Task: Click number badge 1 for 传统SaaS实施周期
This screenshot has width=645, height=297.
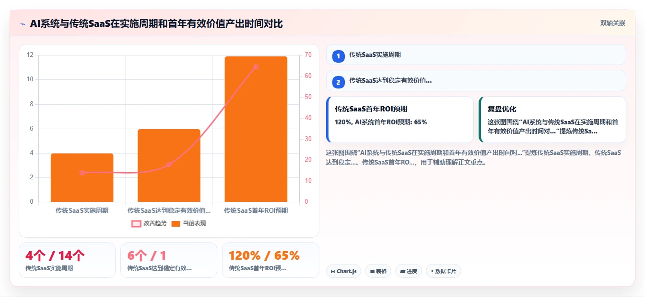Action: tap(338, 56)
